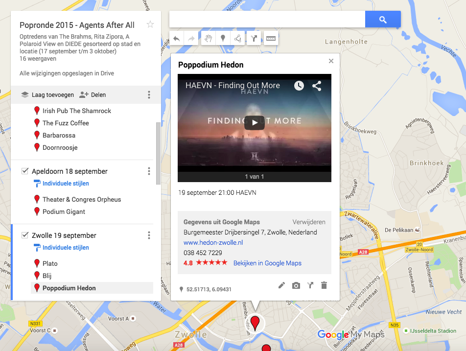Click the map title Popronde 2015
The image size is (466, 351).
77,25
